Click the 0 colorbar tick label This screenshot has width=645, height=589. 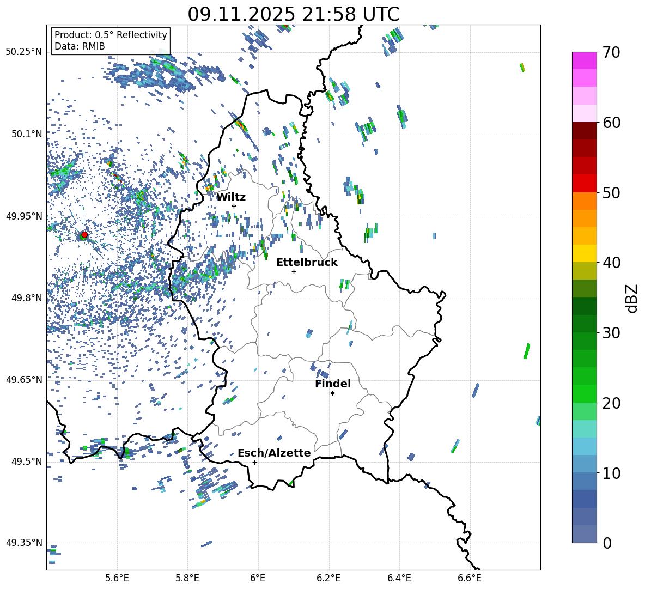coord(607,543)
